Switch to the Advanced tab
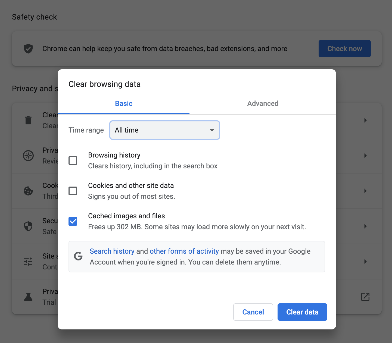 [263, 103]
